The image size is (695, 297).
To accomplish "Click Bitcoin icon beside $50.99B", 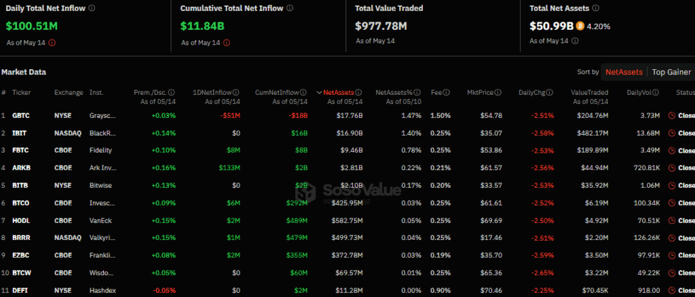I will point(580,26).
